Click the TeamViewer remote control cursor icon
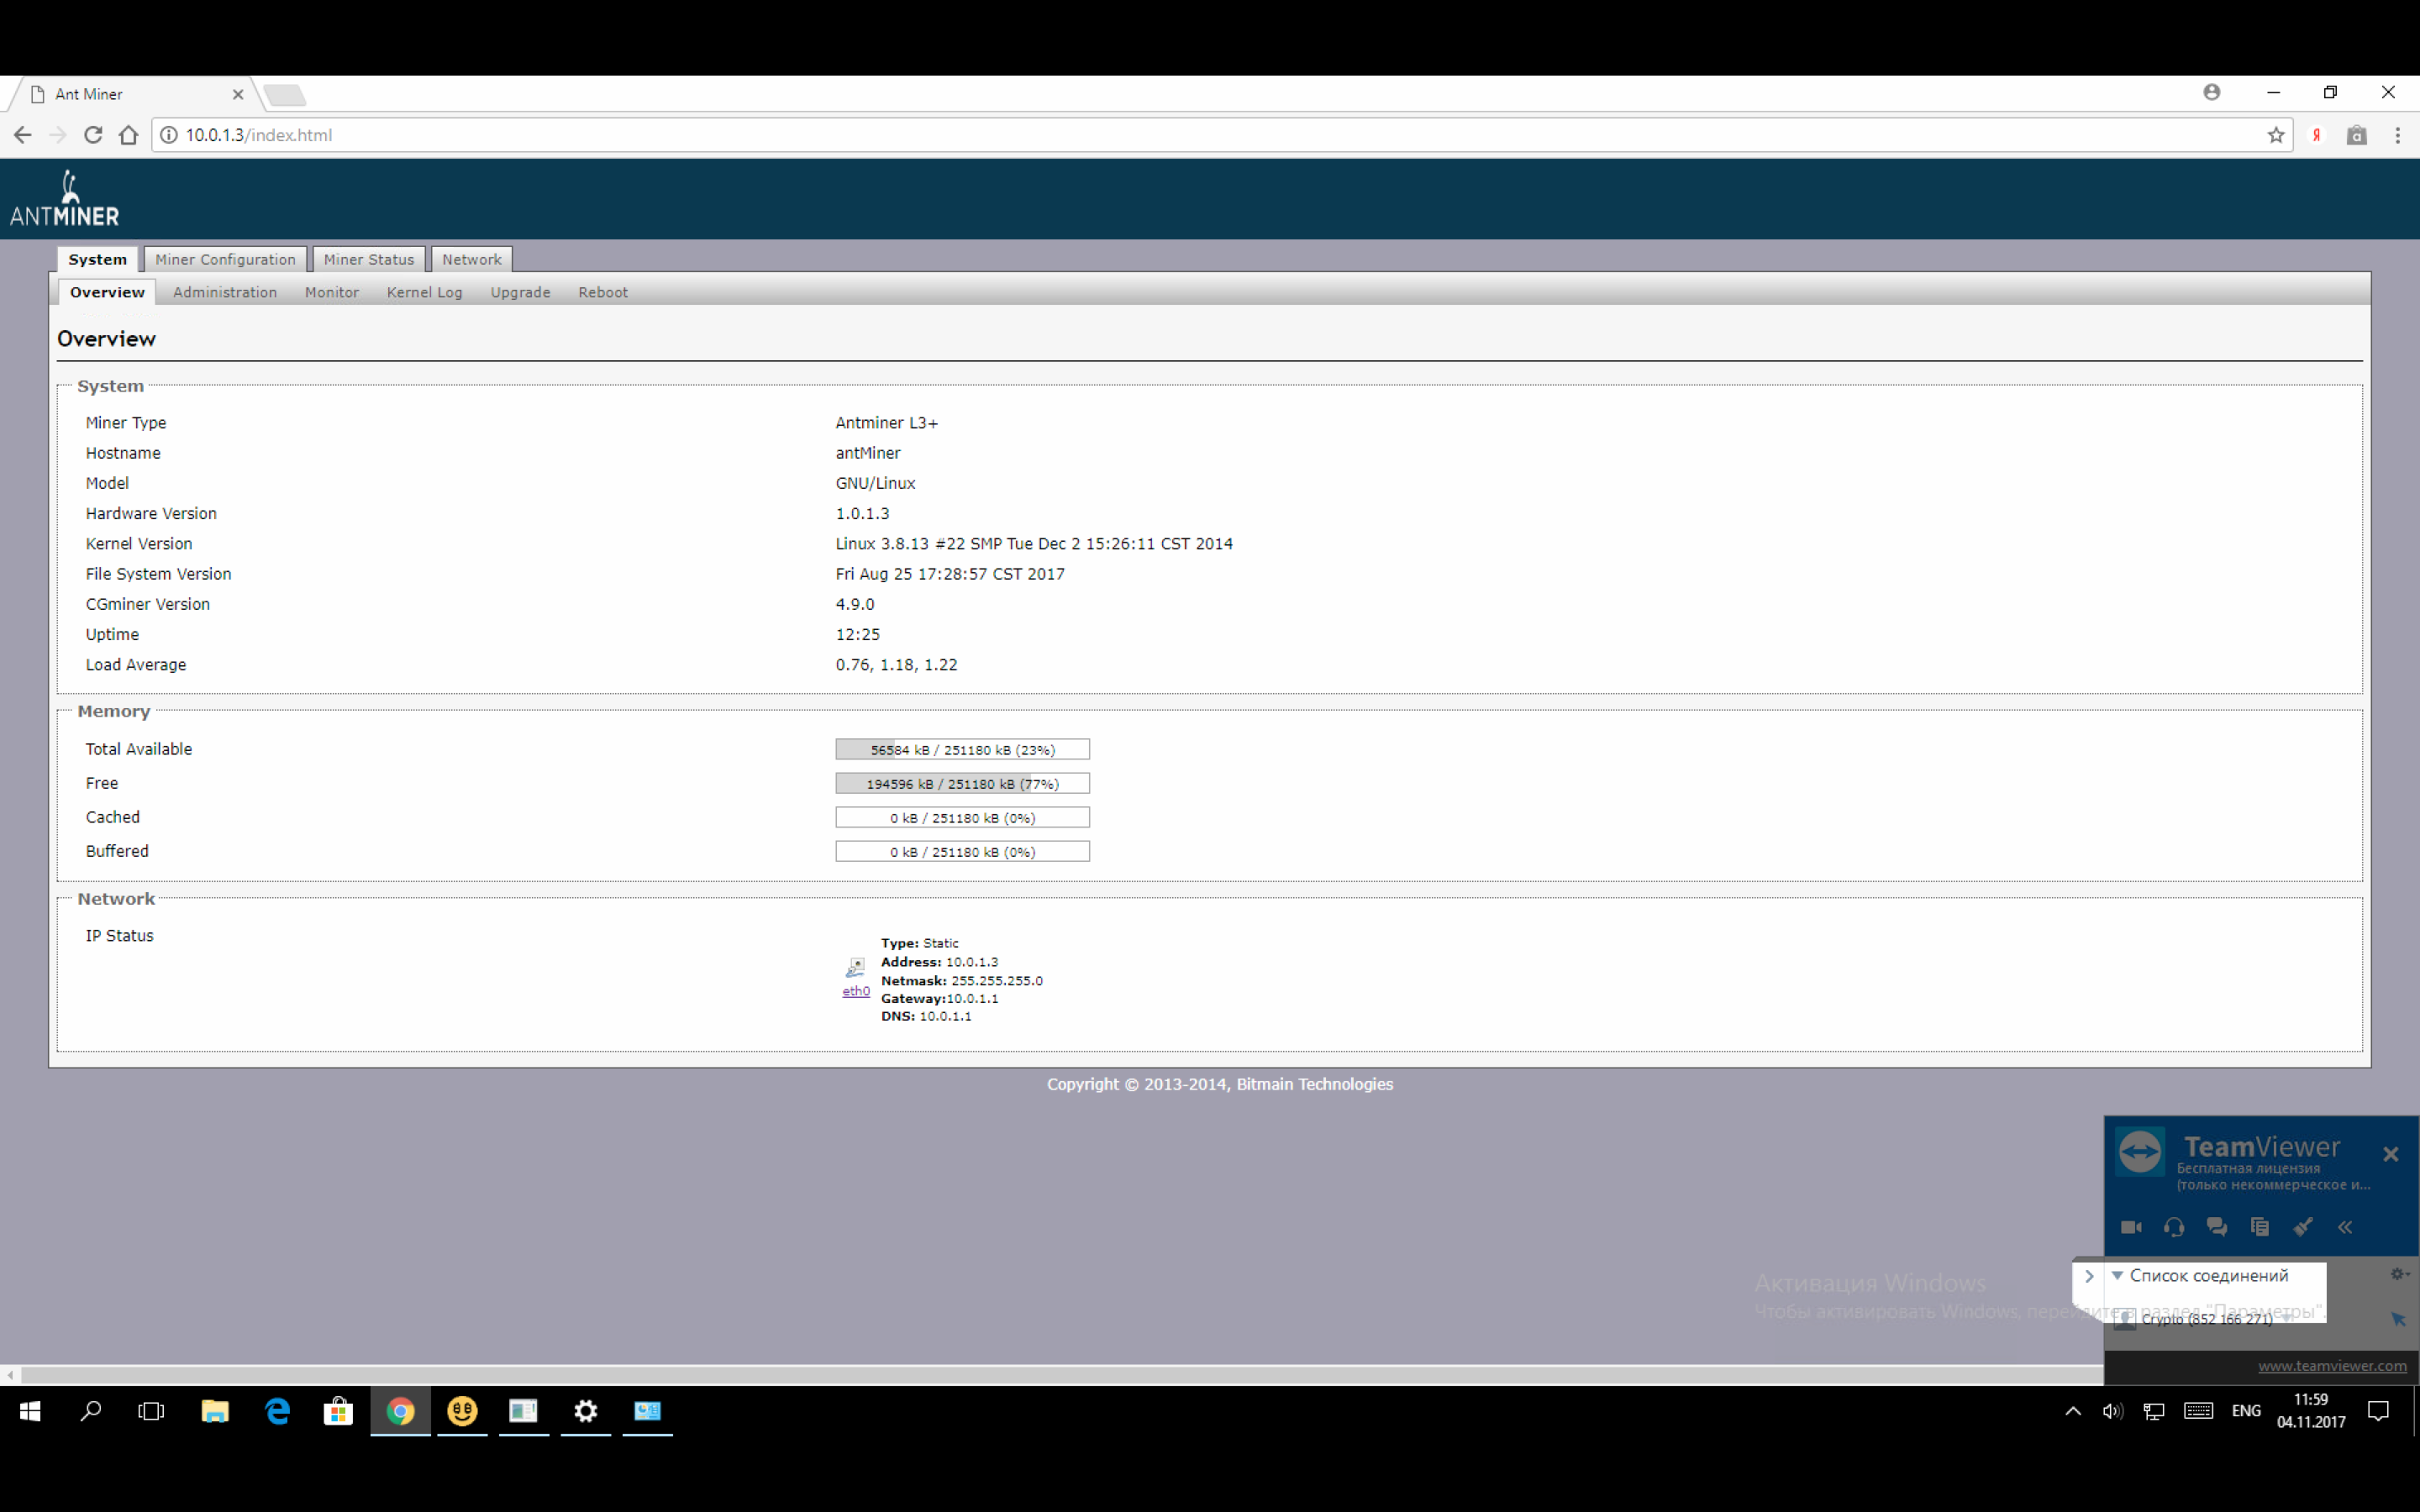Viewport: 2420px width, 1512px height. click(2399, 1320)
